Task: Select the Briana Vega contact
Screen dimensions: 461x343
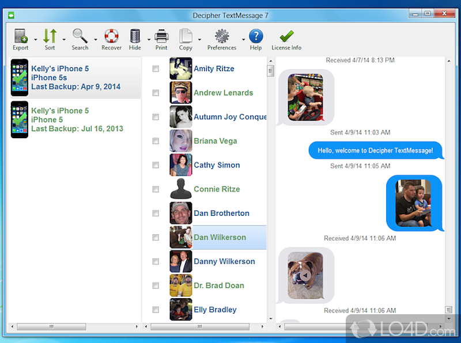Action: click(x=215, y=141)
